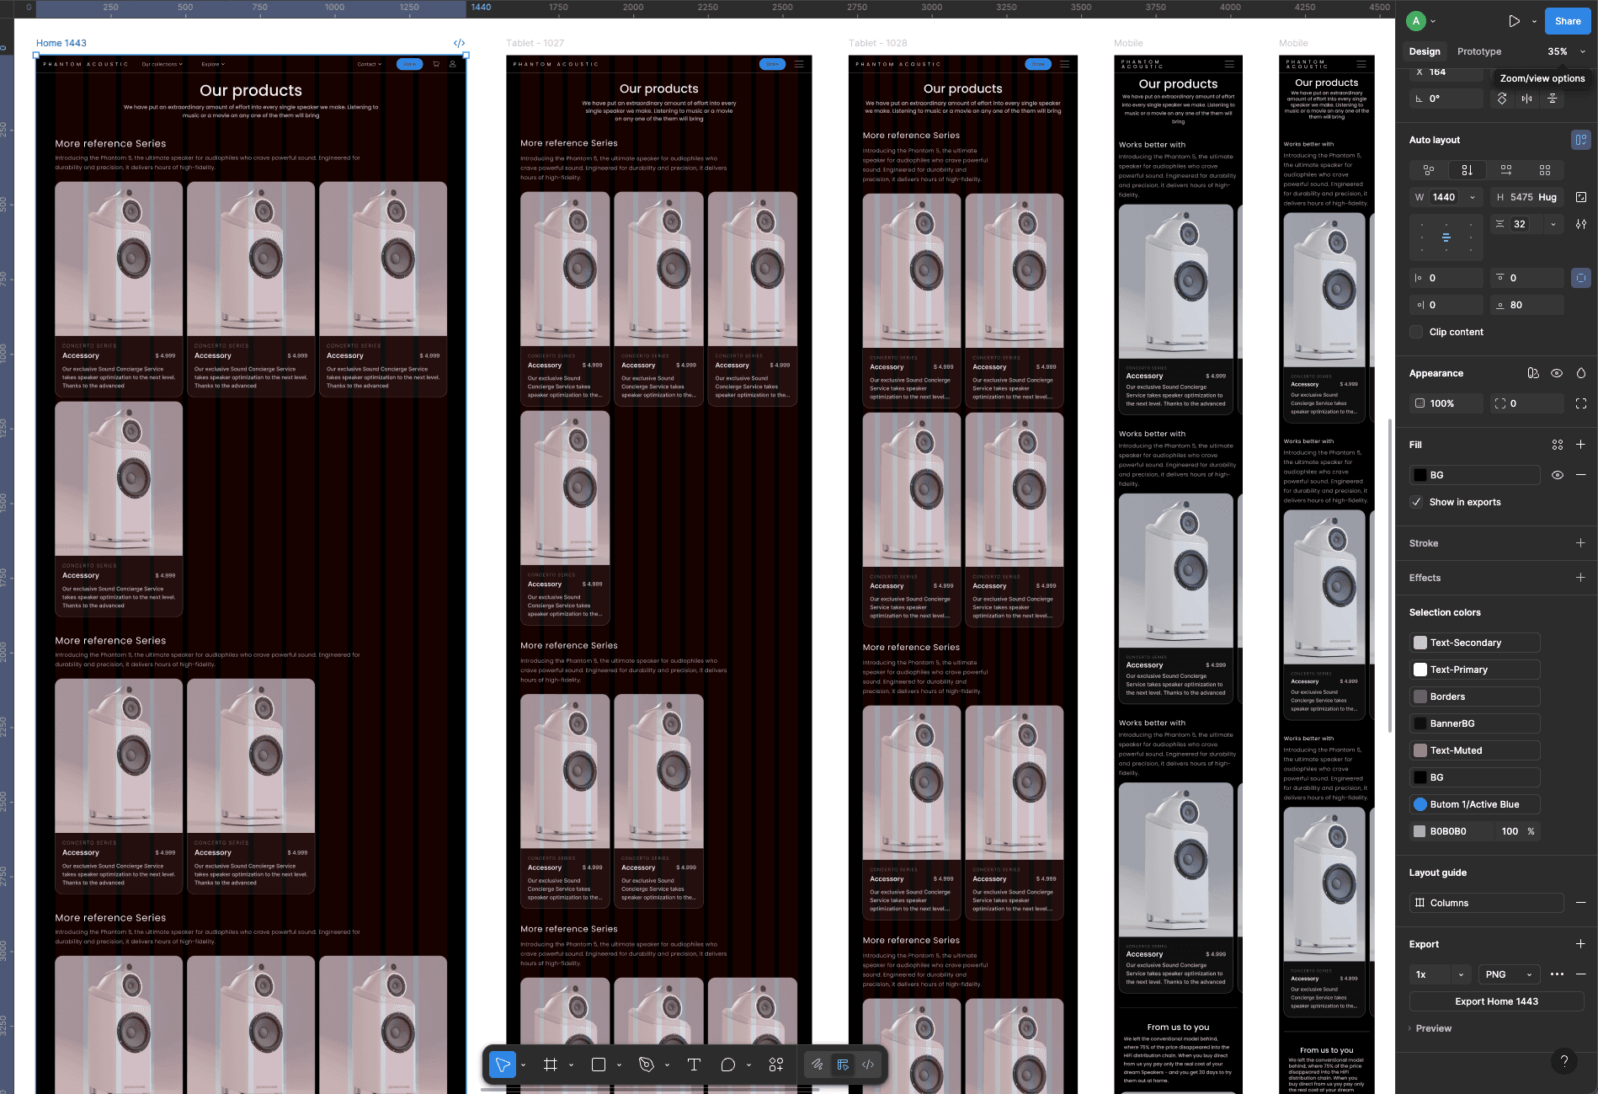Screen dimensions: 1598x1094
Task: Add a stroke with plus icon
Action: 1580,543
